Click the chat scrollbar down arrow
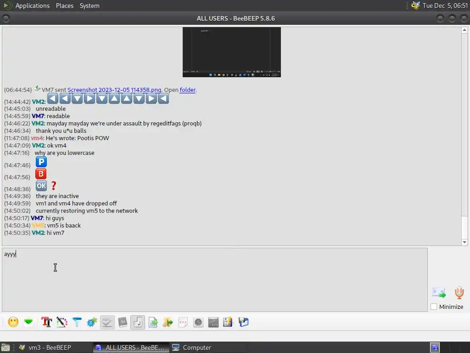 (x=464, y=242)
